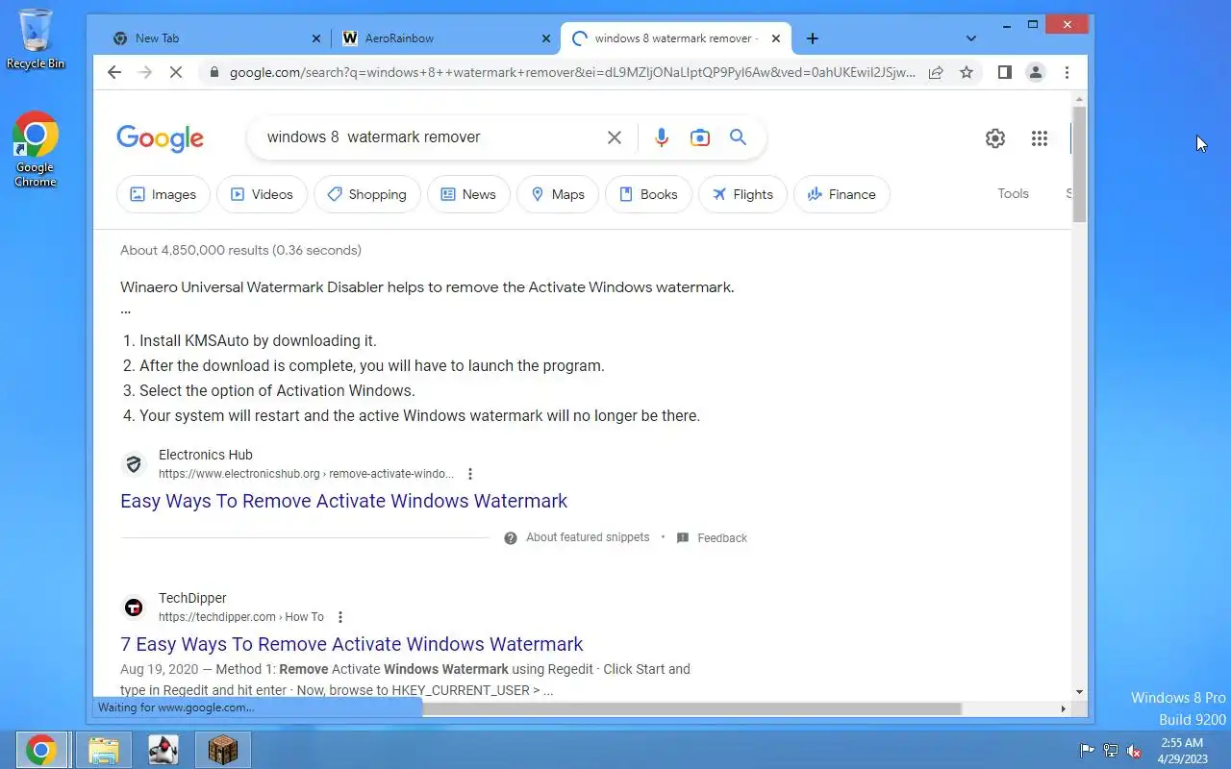1231x769 pixels.
Task: Click the address bar URL
Action: click(x=572, y=72)
